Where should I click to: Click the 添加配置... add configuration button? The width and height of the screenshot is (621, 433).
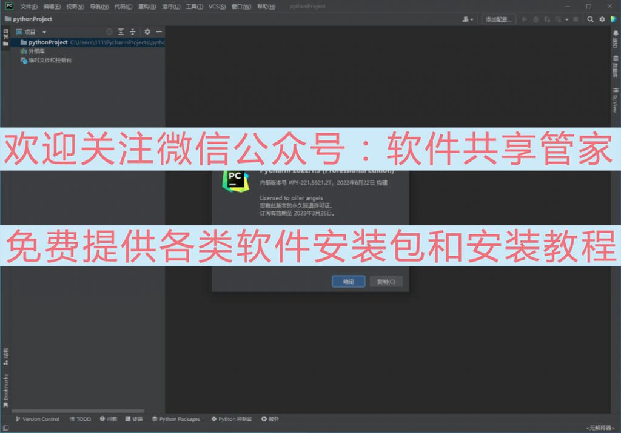pos(498,19)
